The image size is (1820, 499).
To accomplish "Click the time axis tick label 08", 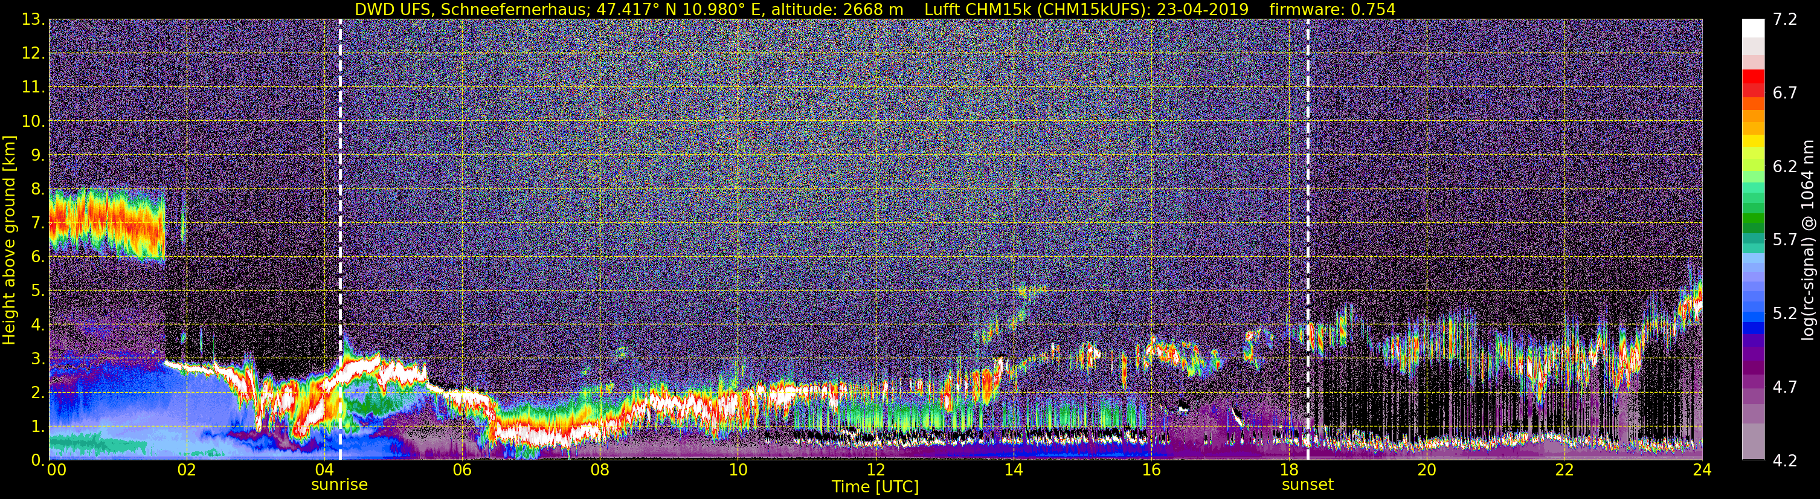I will pos(600,471).
